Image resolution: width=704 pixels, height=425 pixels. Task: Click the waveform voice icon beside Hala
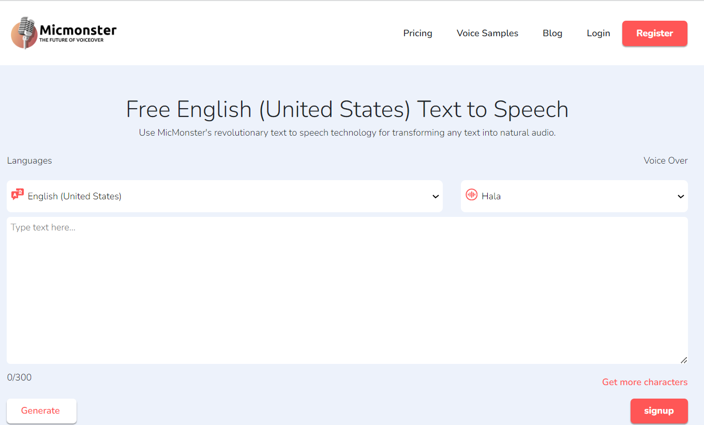click(x=471, y=195)
